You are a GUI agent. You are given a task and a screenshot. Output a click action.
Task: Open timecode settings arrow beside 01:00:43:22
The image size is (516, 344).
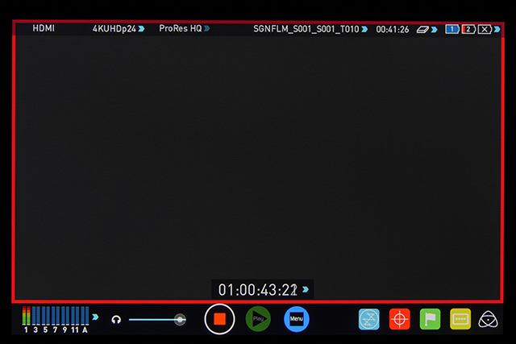point(306,289)
